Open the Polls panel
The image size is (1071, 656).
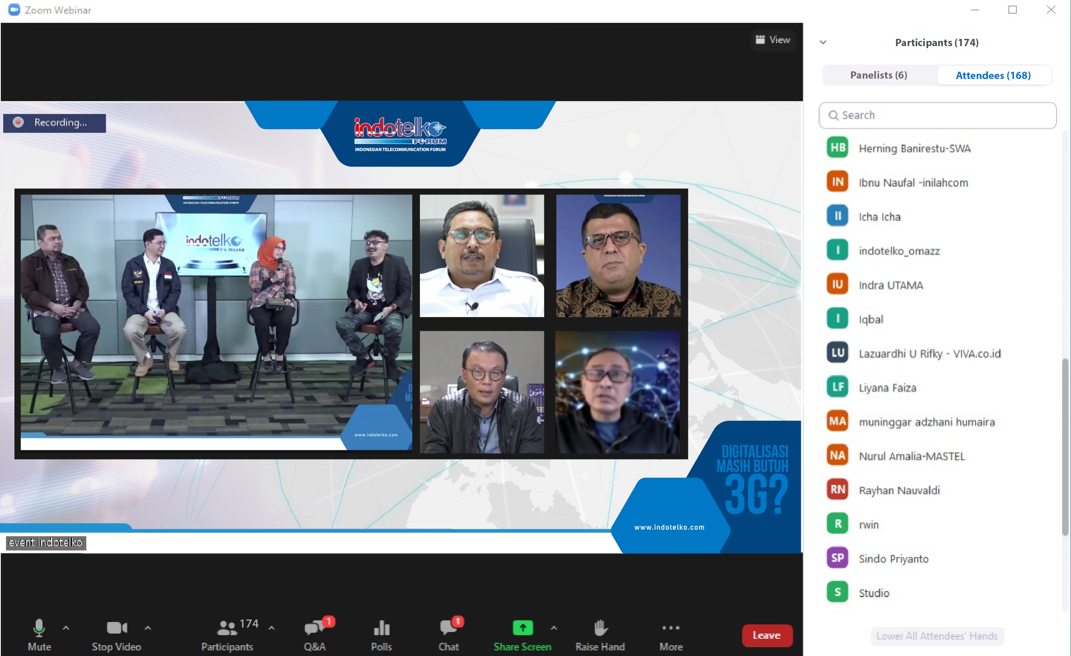pos(381,635)
